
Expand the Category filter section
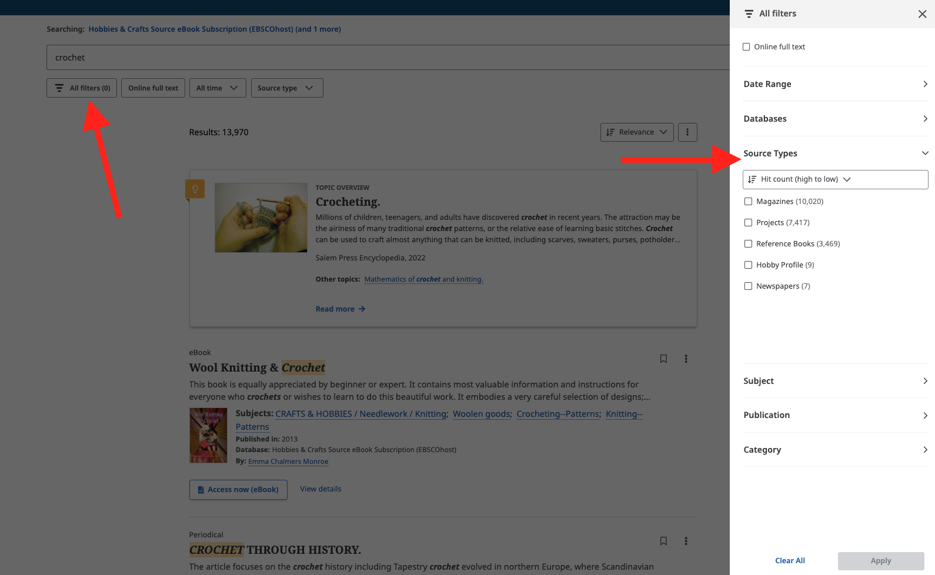[836, 450]
